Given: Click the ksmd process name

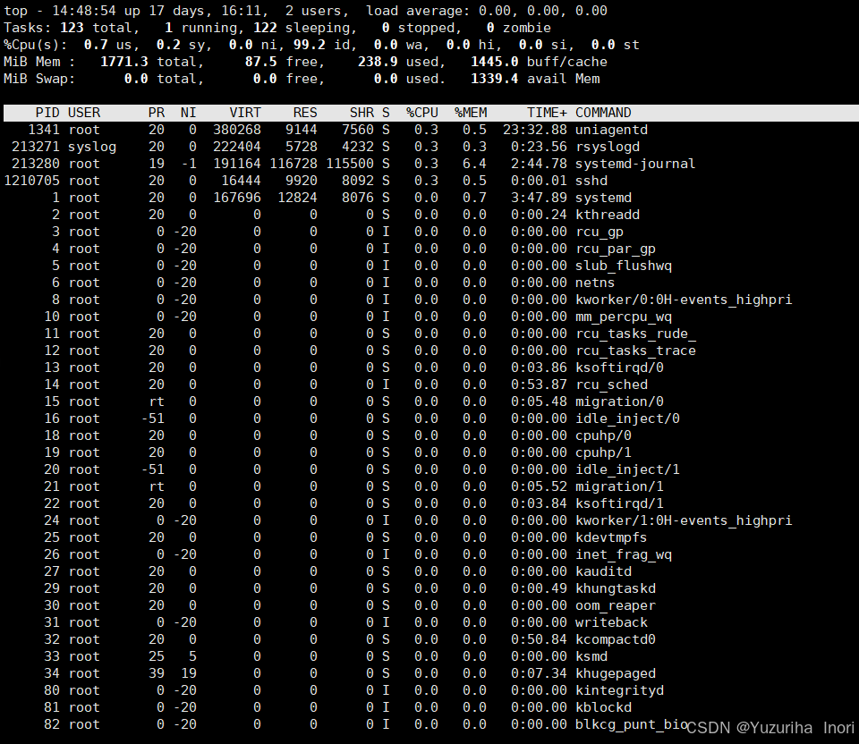Looking at the screenshot, I should 591,655.
